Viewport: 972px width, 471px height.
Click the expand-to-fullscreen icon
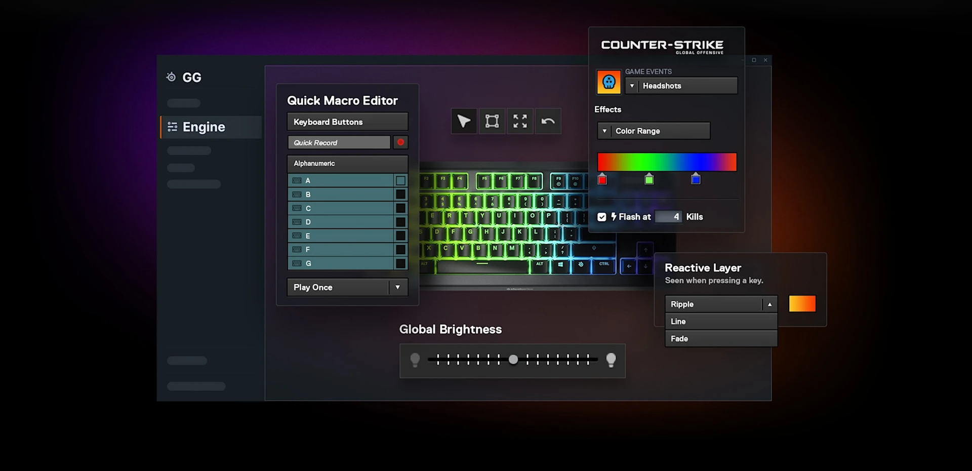coord(520,121)
